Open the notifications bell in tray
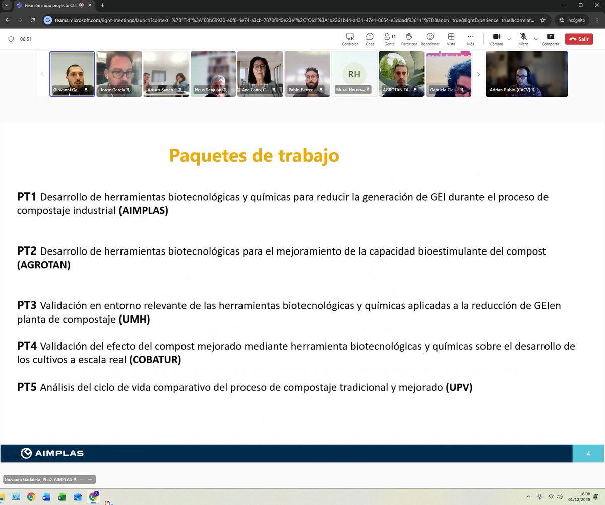The height and width of the screenshot is (505, 605). (596, 497)
